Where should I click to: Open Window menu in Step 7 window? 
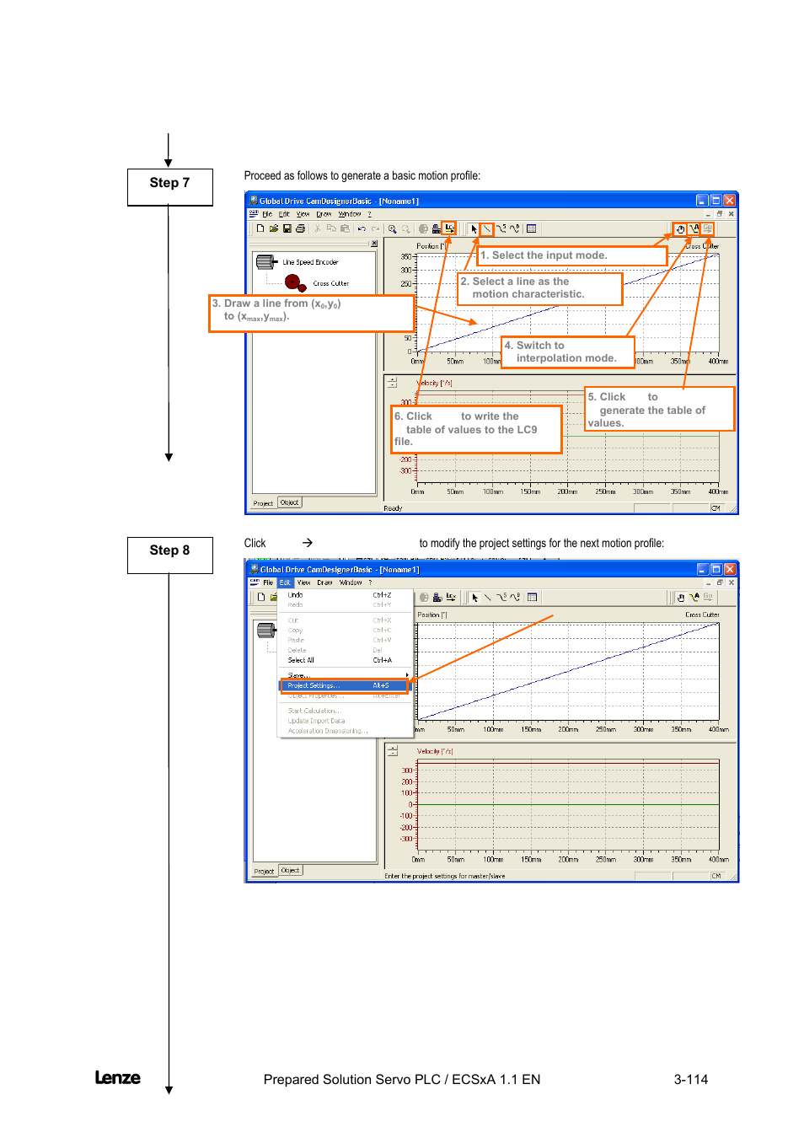pos(350,214)
